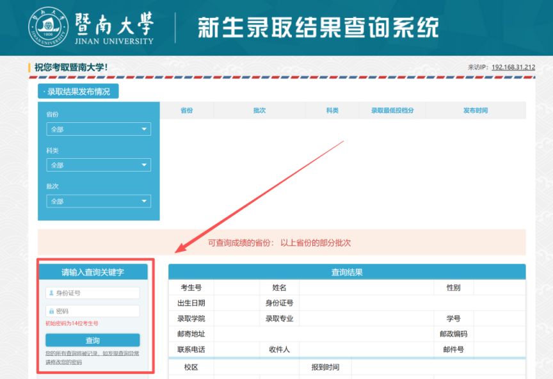This screenshot has width=553, height=379.
Task: Click the 邮寄地址 label in query results
Action: click(x=191, y=334)
